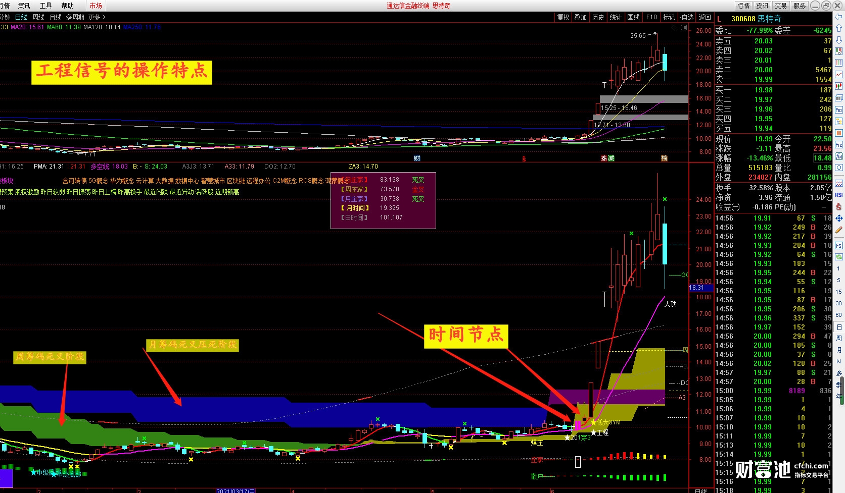Viewport: 845px width, 493px height.
Task: Click the F10 button in chart toolbar
Action: pyautogui.click(x=651, y=17)
